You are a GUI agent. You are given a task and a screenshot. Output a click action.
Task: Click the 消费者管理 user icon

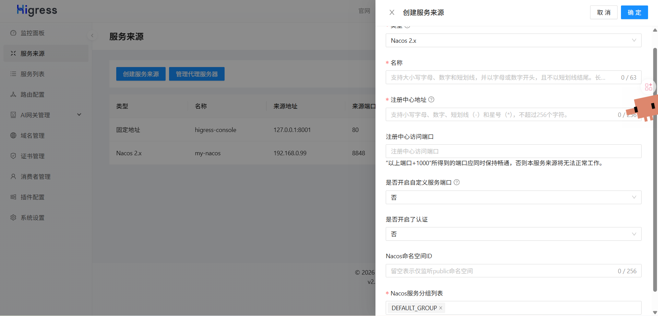[13, 176]
